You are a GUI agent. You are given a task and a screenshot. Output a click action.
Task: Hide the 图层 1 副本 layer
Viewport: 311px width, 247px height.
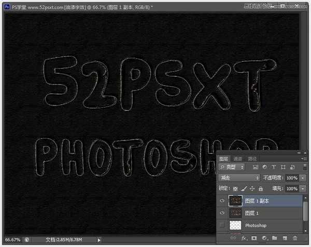click(222, 201)
